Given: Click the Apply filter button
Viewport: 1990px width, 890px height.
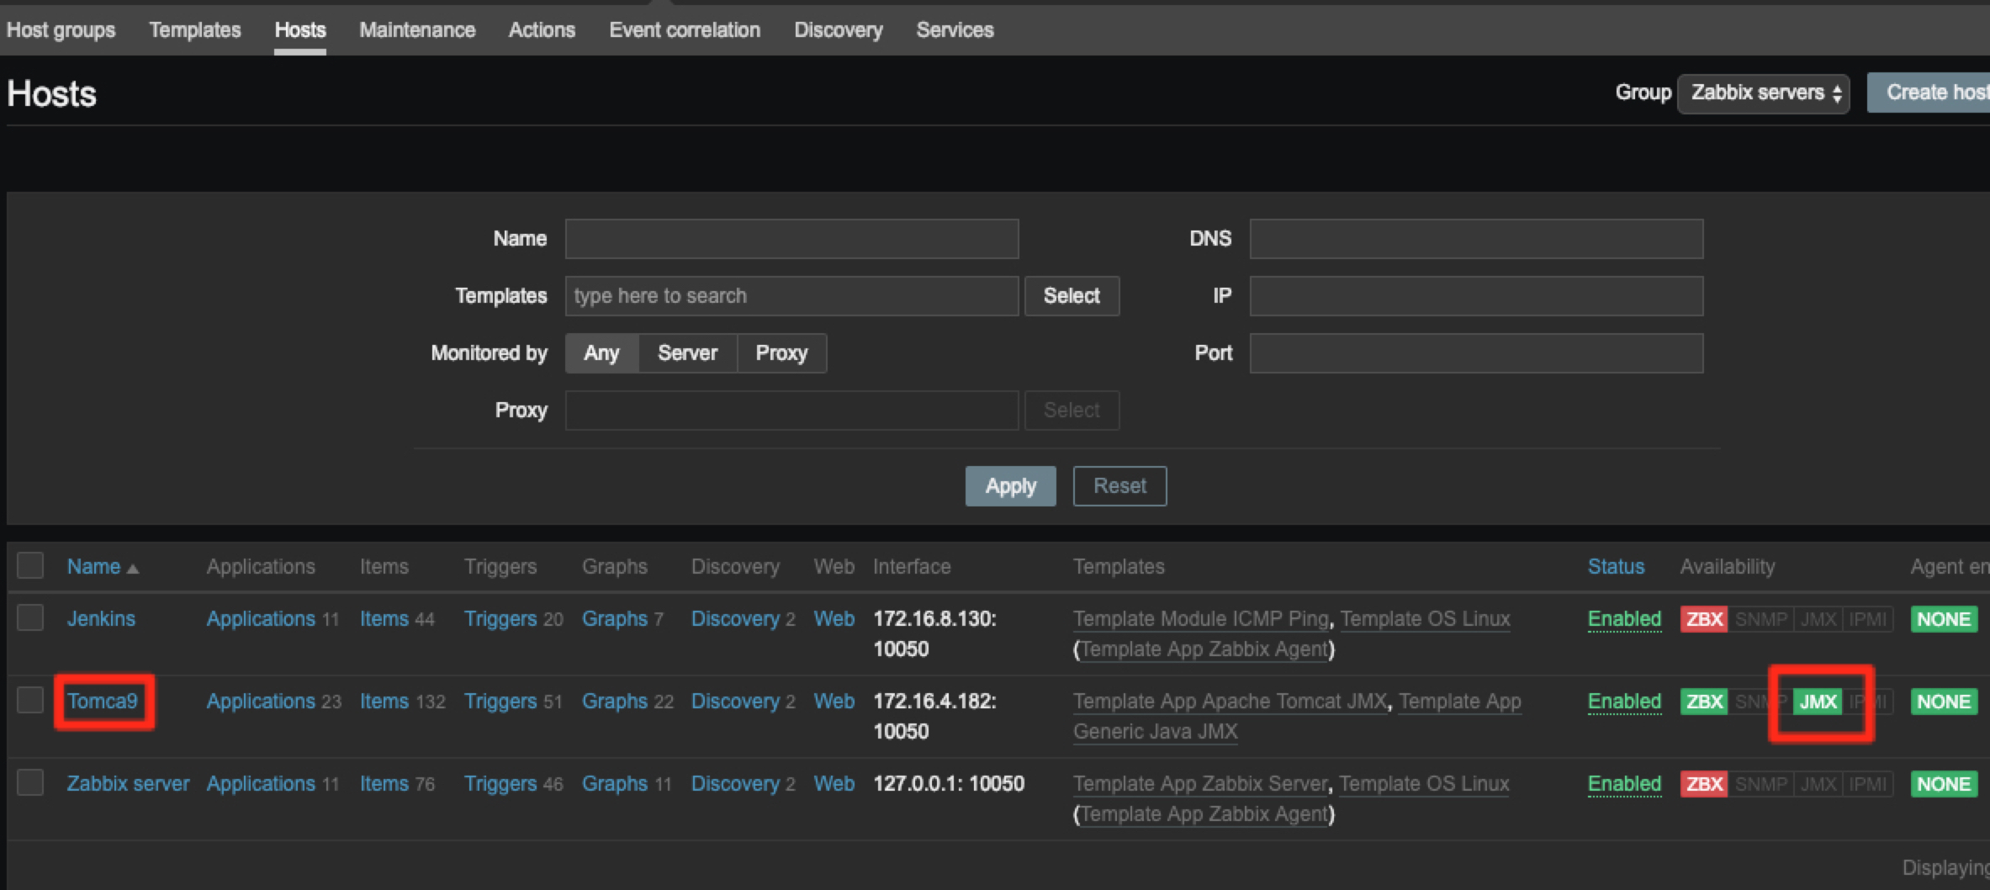Looking at the screenshot, I should click(x=1010, y=486).
